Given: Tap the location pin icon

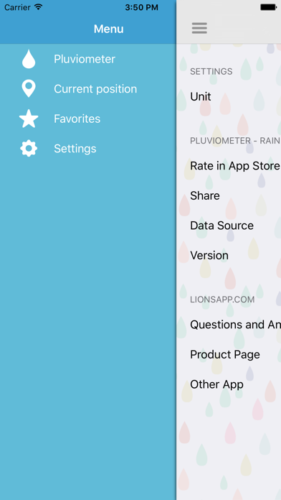Looking at the screenshot, I should 29,88.
